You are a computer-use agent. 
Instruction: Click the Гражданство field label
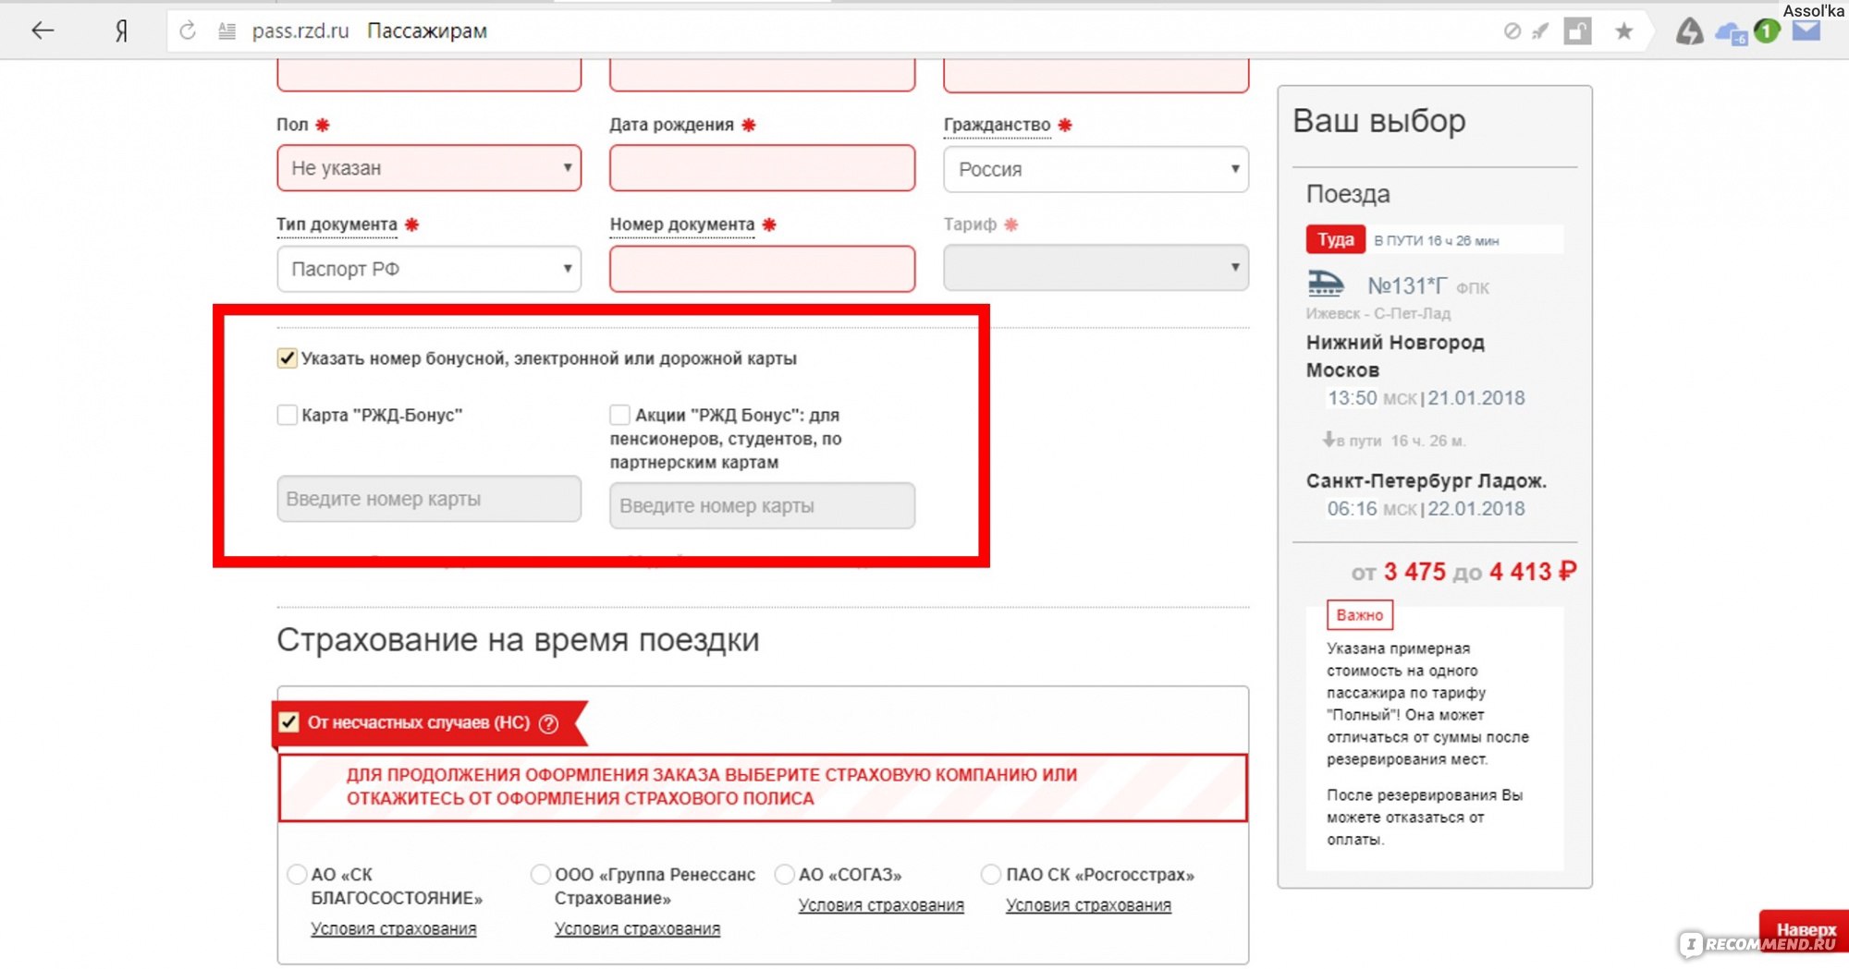(997, 125)
